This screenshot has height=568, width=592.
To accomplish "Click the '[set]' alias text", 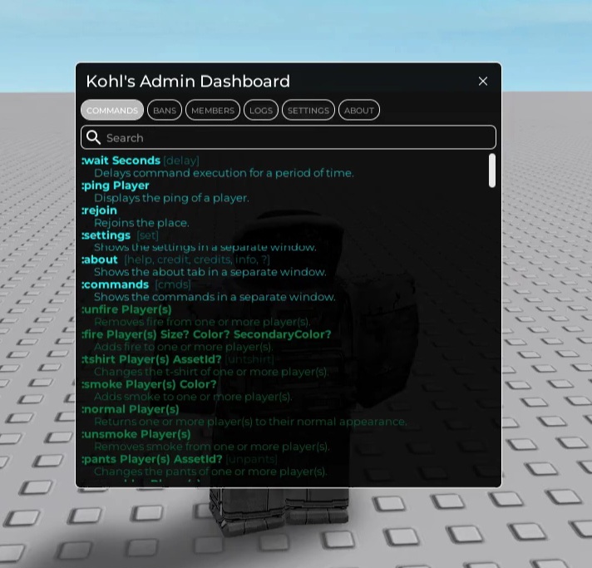I will pos(148,235).
